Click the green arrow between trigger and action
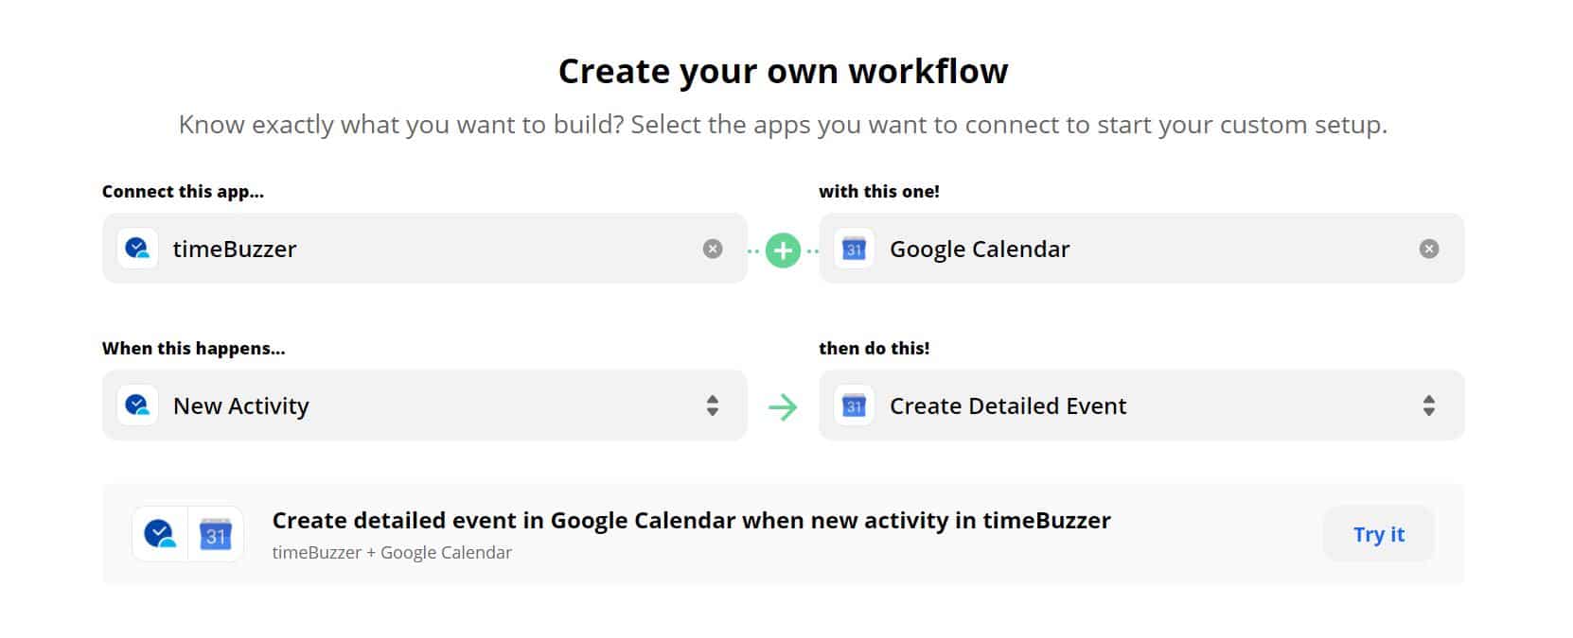Viewport: 1573px width, 638px height. (783, 407)
